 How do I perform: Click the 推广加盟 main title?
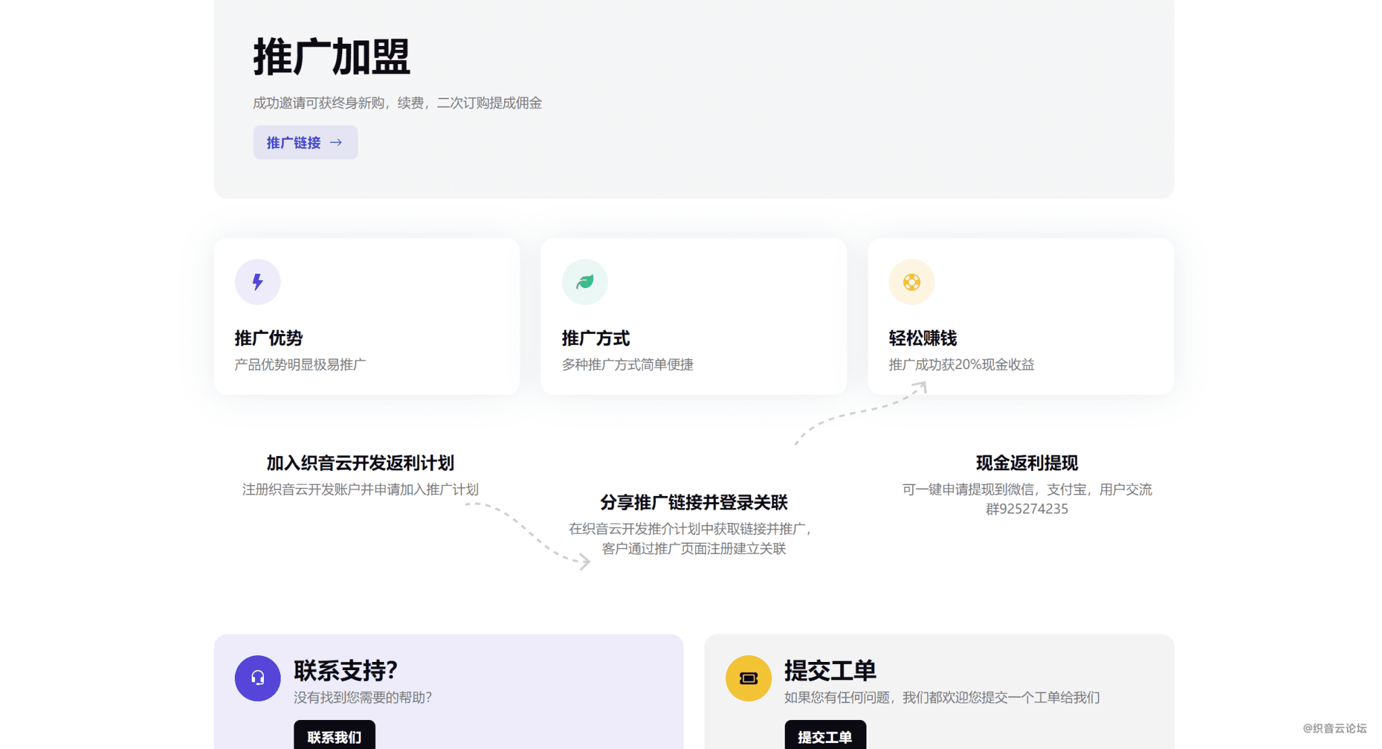click(x=331, y=57)
